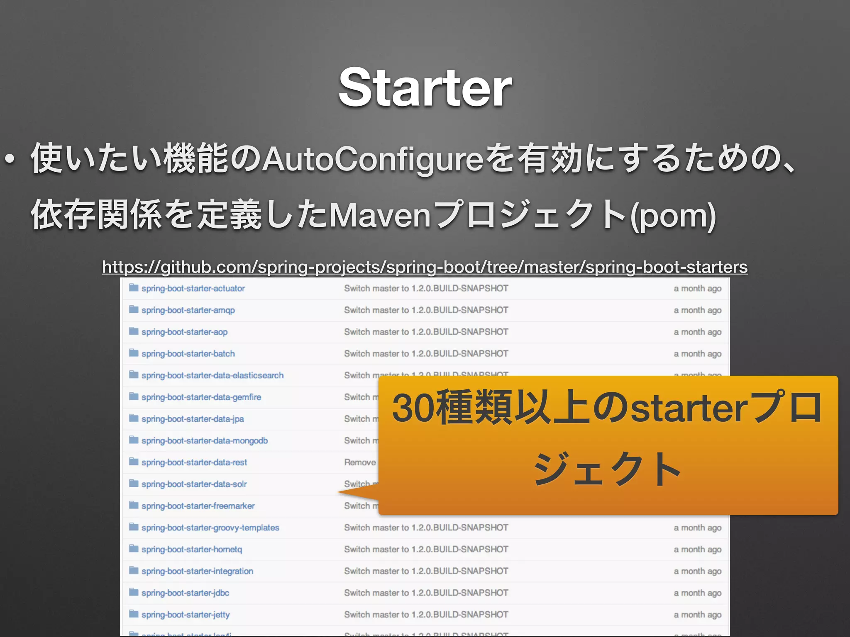Click folder icon beside spring-boot-starter-data-jpa
This screenshot has width=850, height=637.
pyautogui.click(x=134, y=418)
